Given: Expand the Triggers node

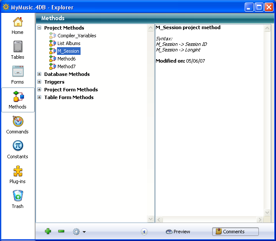Looking at the screenshot, I should point(39,82).
